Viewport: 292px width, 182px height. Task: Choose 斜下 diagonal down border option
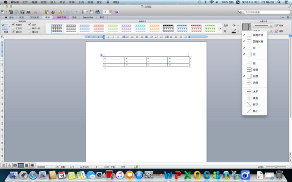coord(255,104)
